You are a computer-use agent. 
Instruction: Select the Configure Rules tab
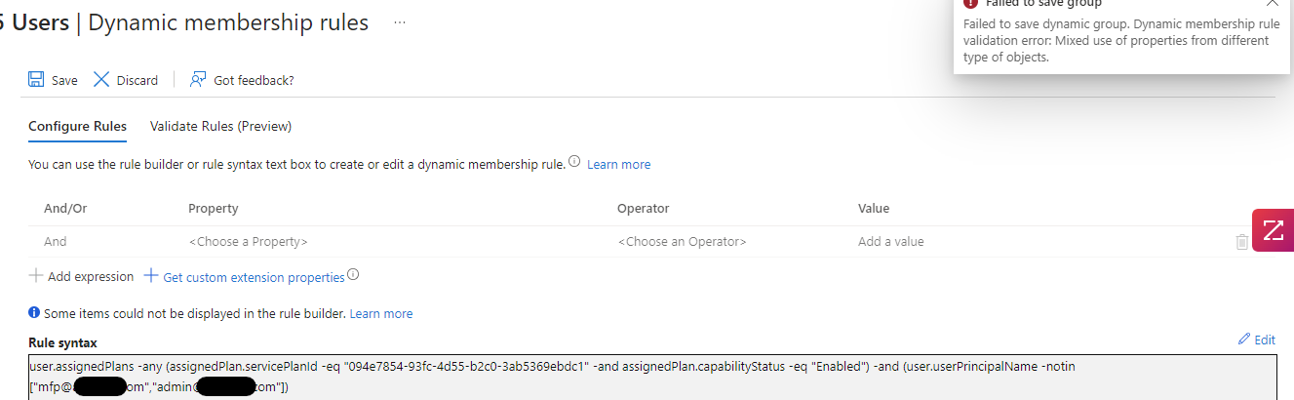pos(77,126)
